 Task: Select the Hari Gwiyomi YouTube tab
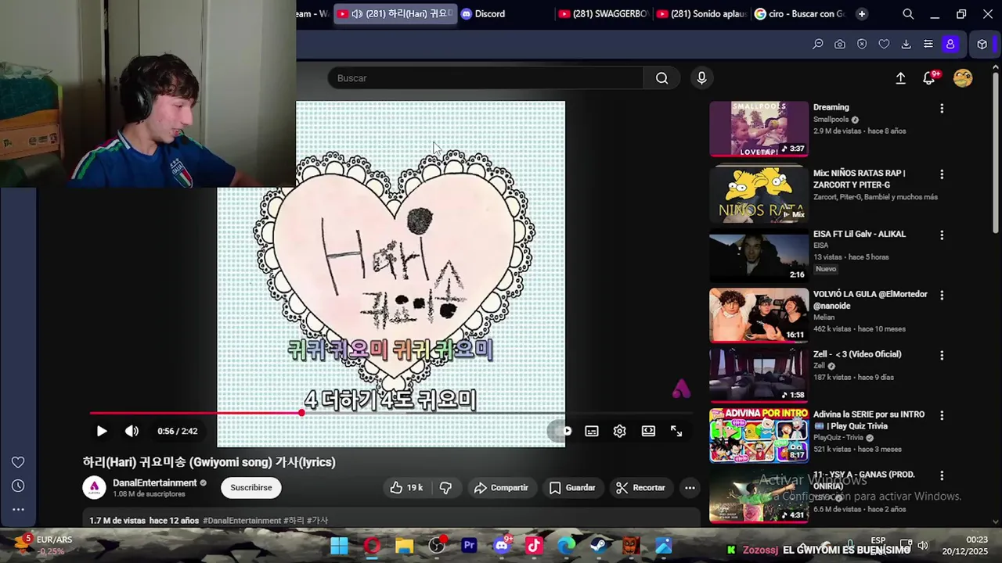pyautogui.click(x=395, y=14)
